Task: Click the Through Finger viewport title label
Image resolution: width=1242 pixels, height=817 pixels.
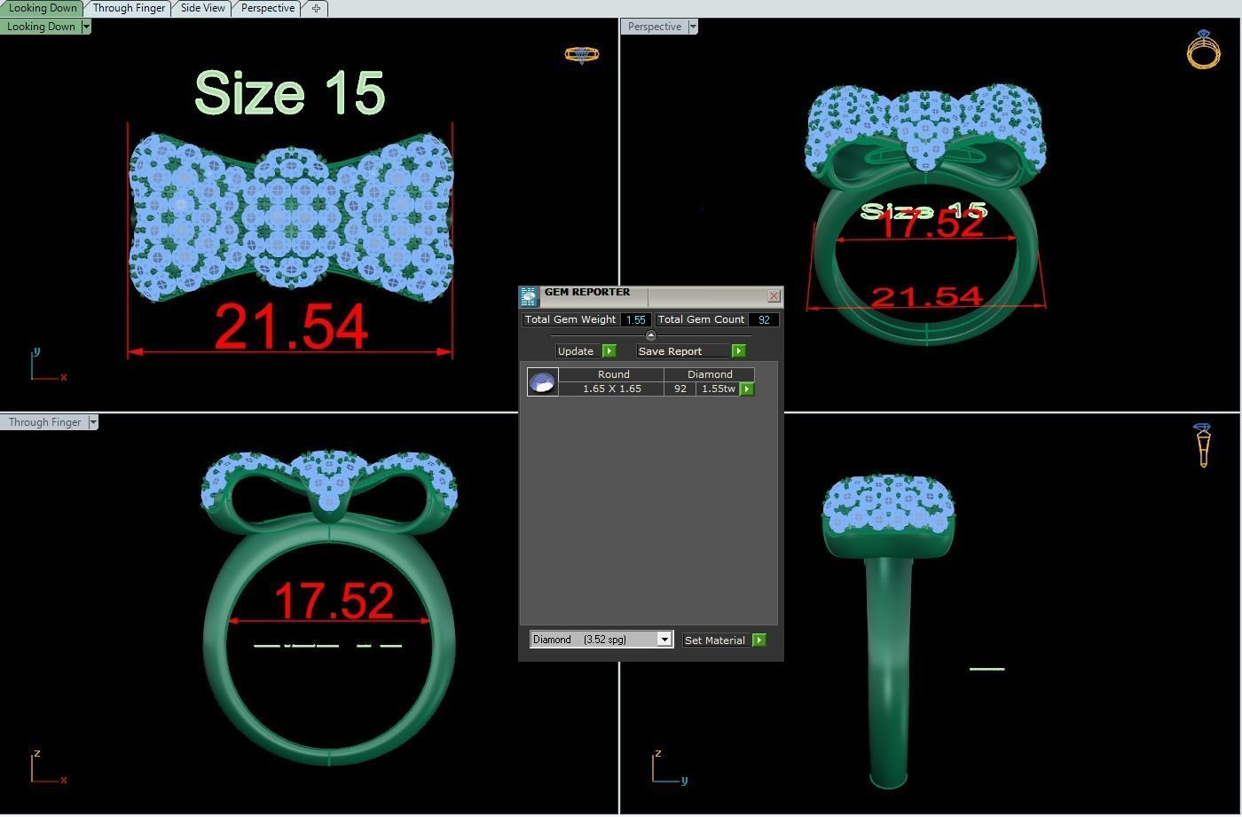Action: pos(44,422)
